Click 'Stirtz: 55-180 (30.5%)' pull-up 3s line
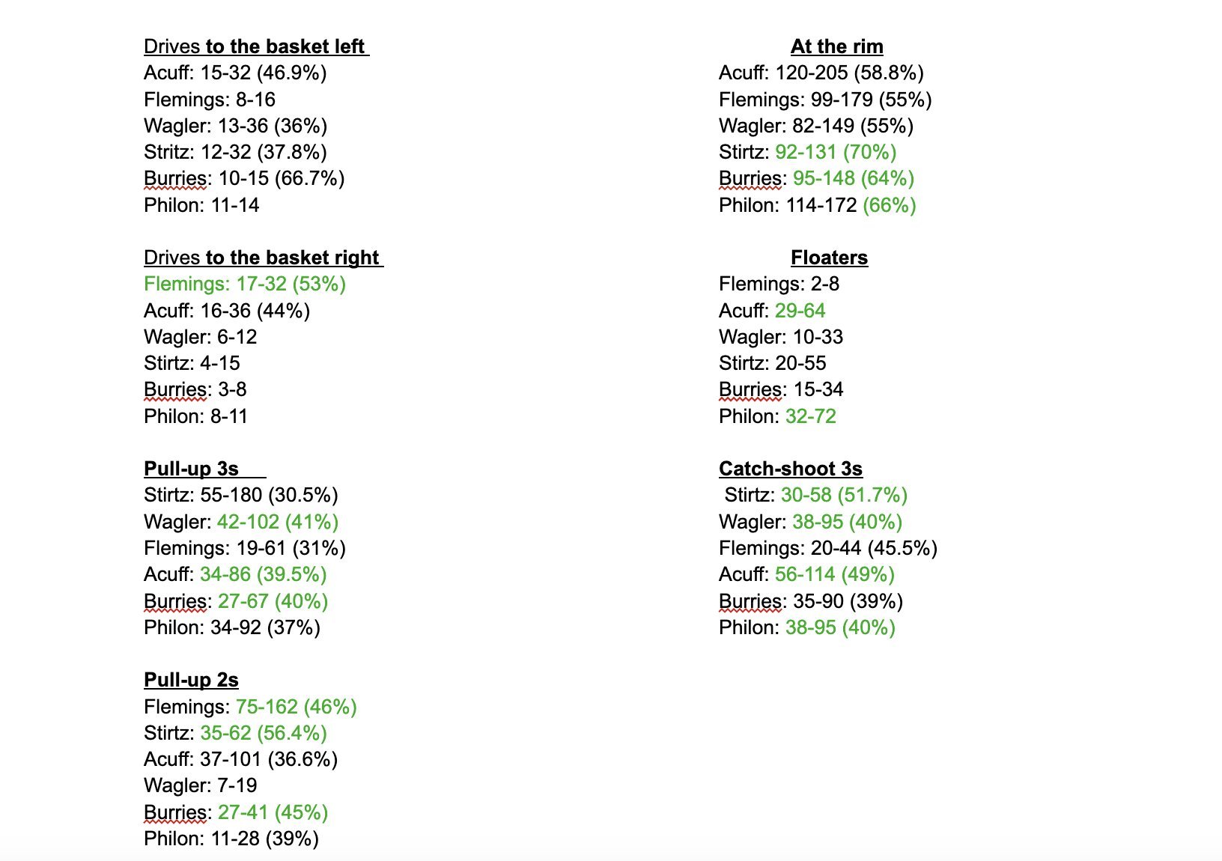The image size is (1222, 861). pyautogui.click(x=241, y=495)
